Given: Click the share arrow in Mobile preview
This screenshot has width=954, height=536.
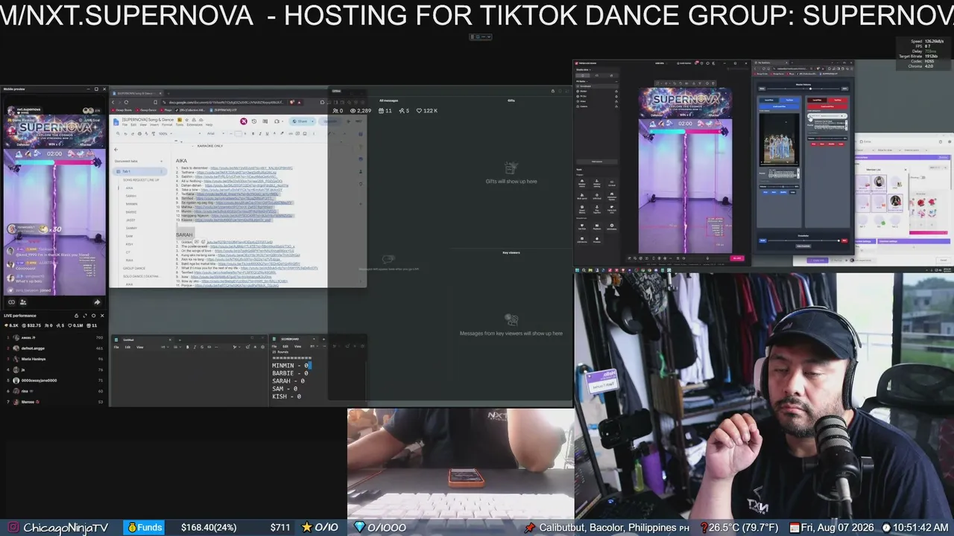Looking at the screenshot, I should pyautogui.click(x=97, y=302).
